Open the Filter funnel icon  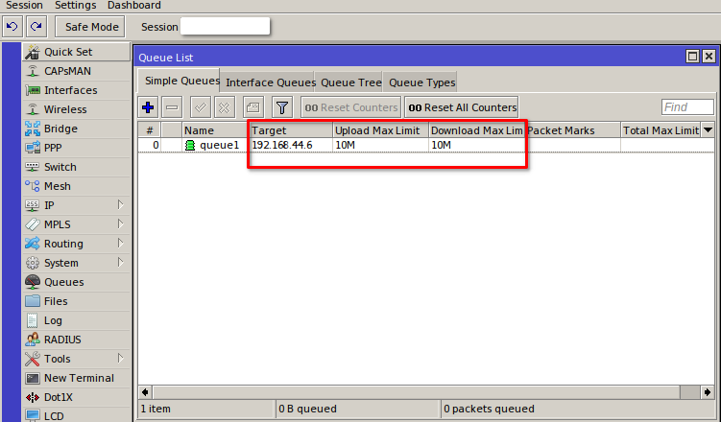click(281, 107)
